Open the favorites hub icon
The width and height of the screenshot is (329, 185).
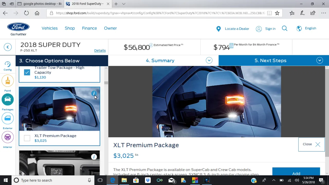(292, 13)
